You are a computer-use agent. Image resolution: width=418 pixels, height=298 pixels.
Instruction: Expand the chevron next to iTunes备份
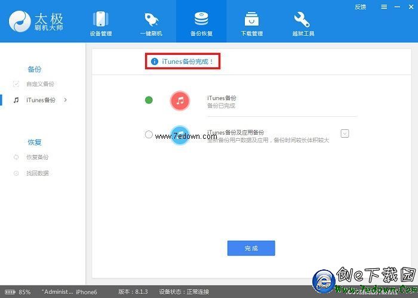click(65, 100)
